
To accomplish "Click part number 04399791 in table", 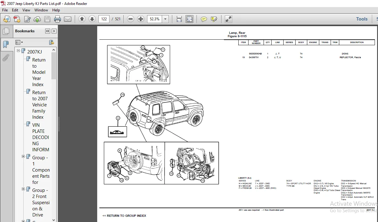I will click(254, 57).
